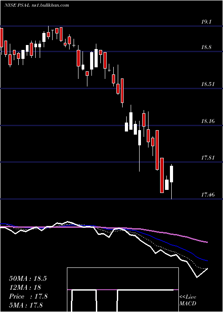
Task: Select the 18.16 price level label
Action: [208, 121]
